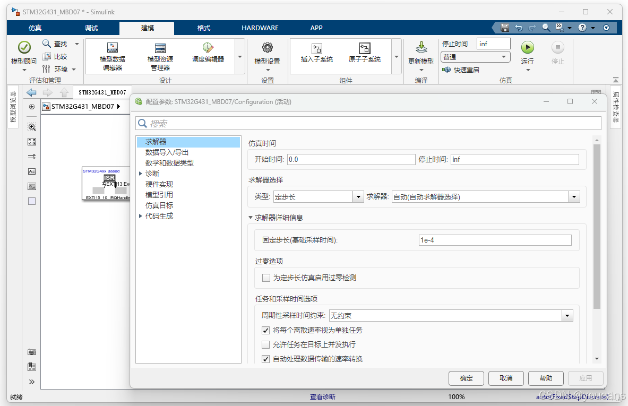The image size is (628, 406).
Task: Click the Annotation text tool in palette
Action: (32, 171)
